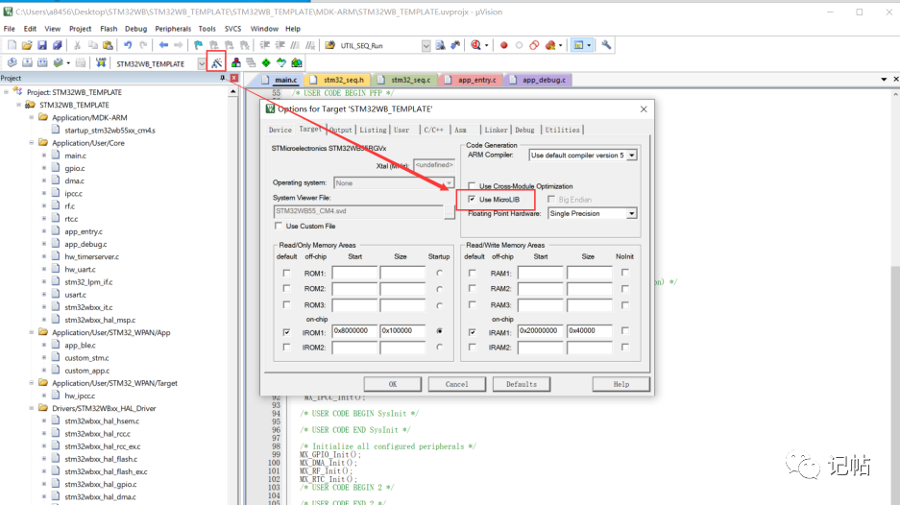Screen dimensions: 900x505
Task: Open the Flash menu
Action: (109, 29)
